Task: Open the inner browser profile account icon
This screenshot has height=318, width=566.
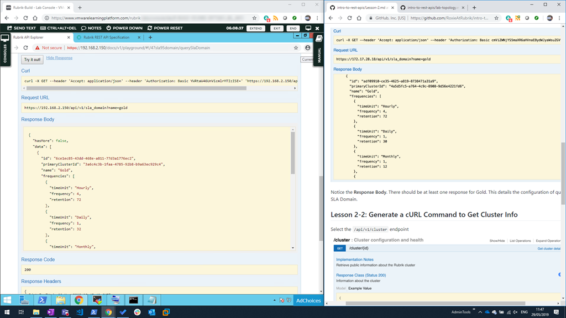Action: click(307, 47)
